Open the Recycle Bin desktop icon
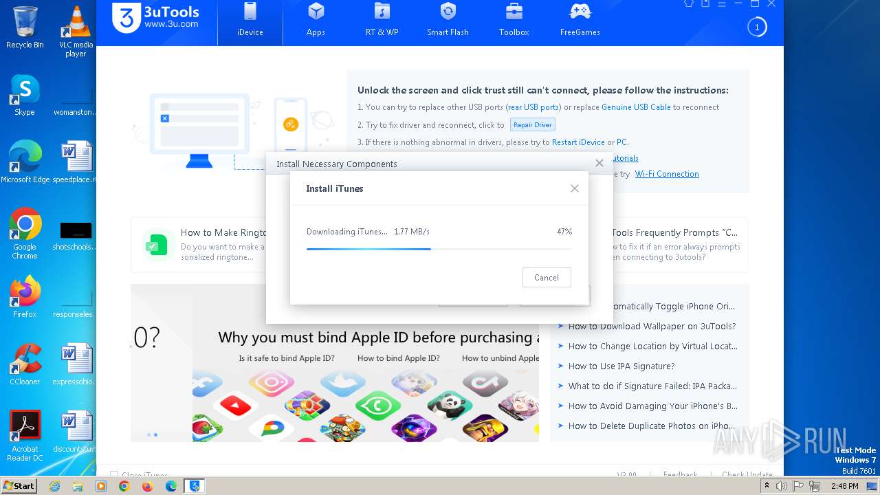Image resolution: width=880 pixels, height=495 pixels. coord(25,27)
